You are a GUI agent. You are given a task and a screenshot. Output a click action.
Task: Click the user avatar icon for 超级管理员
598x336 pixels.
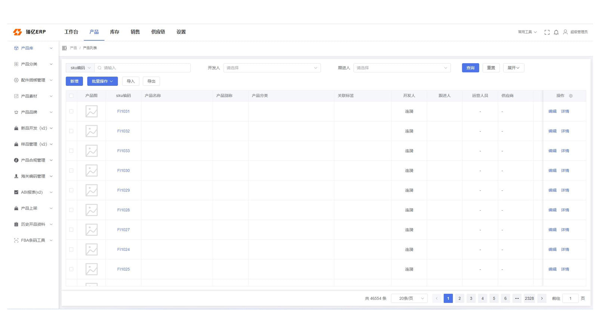pyautogui.click(x=565, y=32)
